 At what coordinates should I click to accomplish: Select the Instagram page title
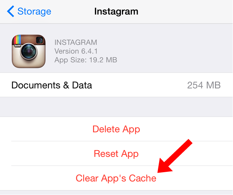tap(116, 12)
